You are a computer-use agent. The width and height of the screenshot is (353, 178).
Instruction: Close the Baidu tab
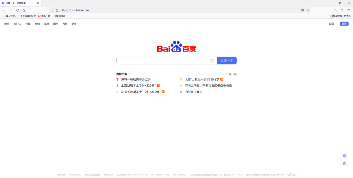pos(38,3)
